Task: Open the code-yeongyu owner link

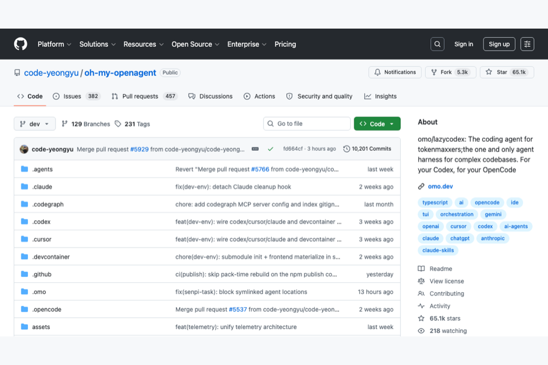Action: (51, 72)
